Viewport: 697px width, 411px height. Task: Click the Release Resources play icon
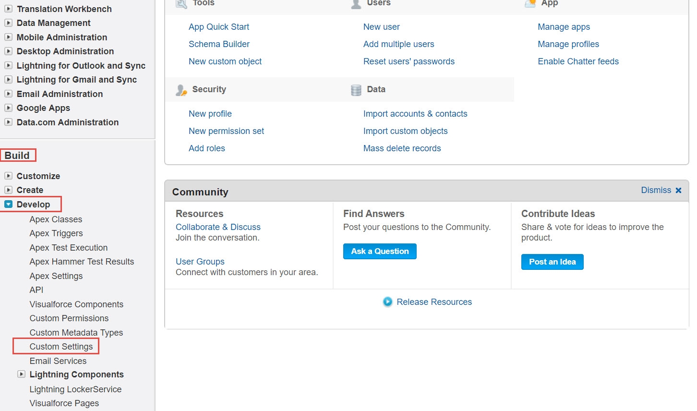tap(388, 302)
